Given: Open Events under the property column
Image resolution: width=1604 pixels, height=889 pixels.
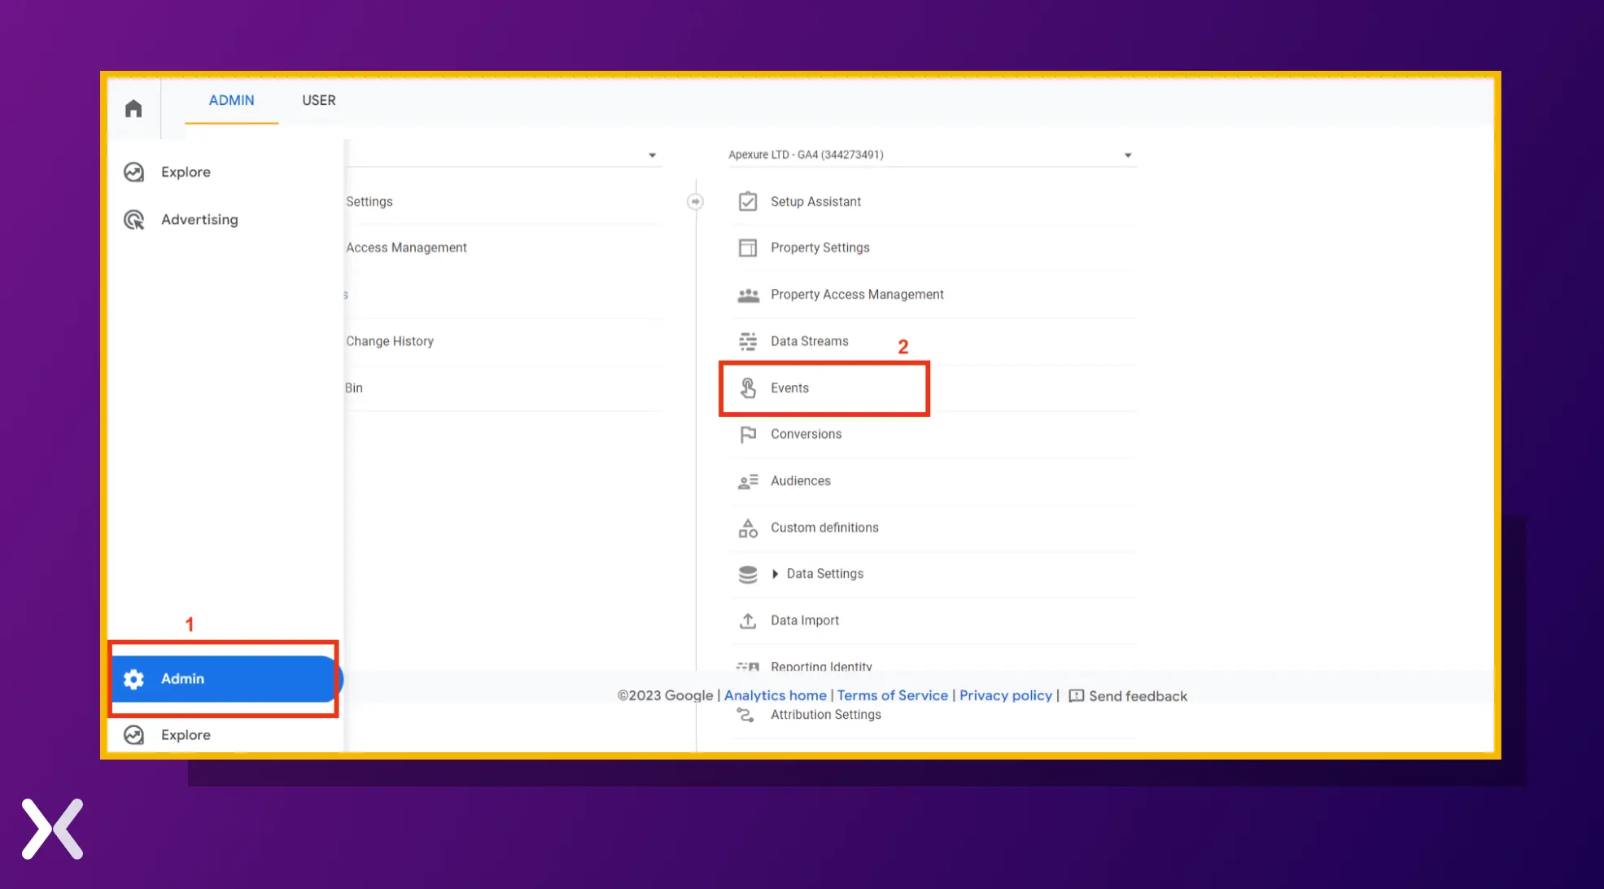Looking at the screenshot, I should [789, 388].
